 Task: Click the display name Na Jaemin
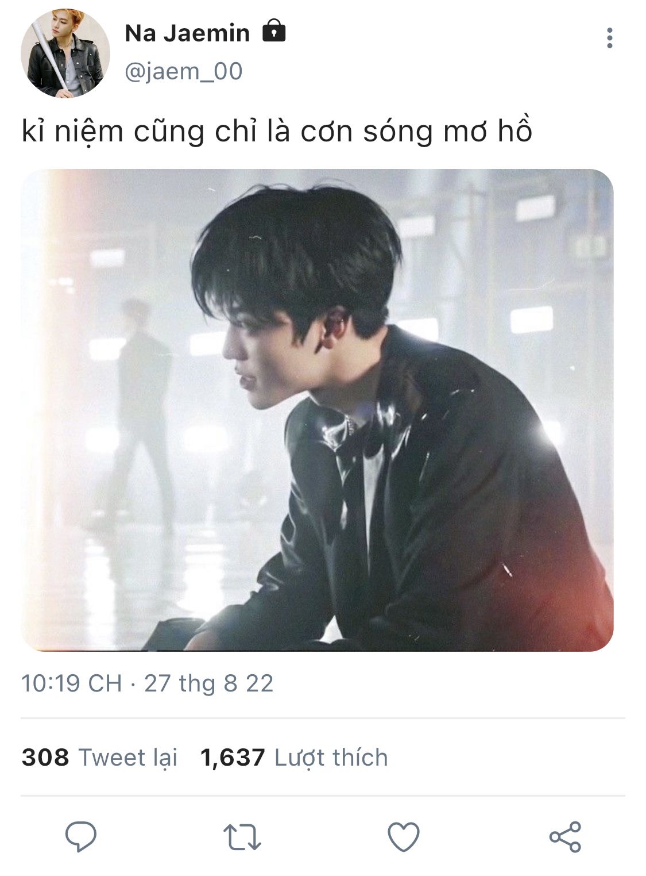[x=187, y=33]
